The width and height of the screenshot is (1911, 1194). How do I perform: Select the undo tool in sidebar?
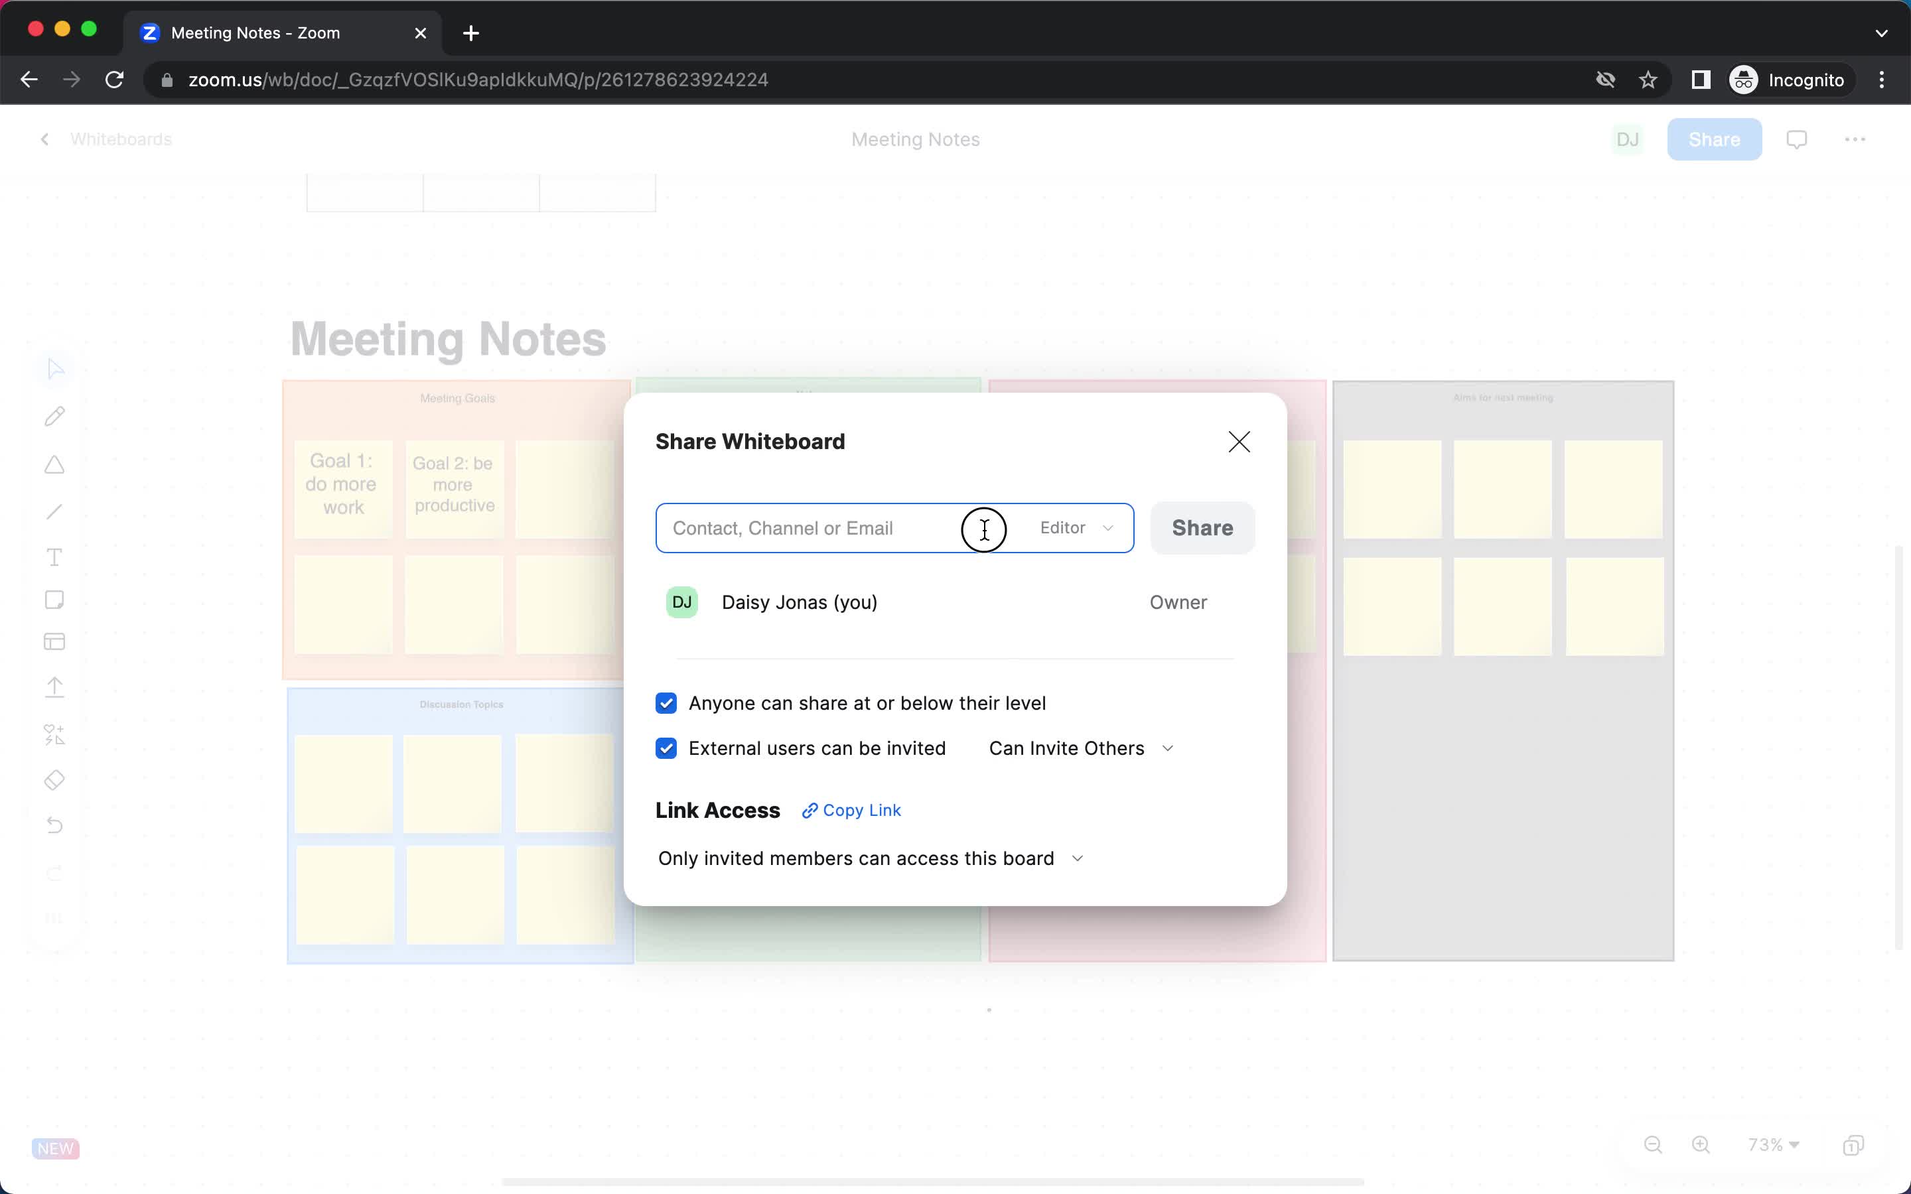click(x=55, y=825)
